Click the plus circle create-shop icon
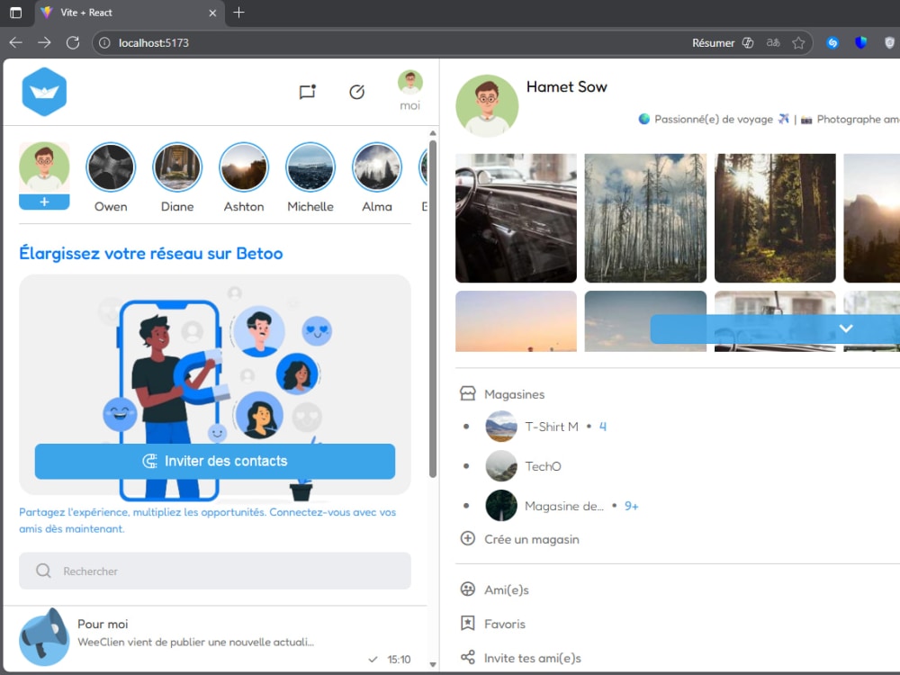Image resolution: width=900 pixels, height=675 pixels. 468,538
